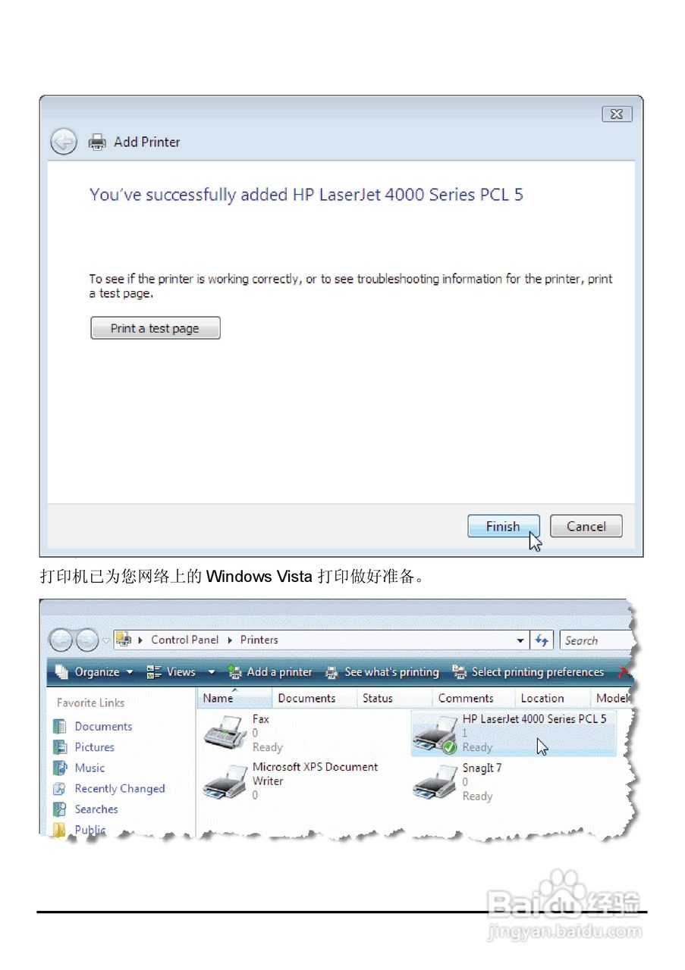Click Add a printer in toolbar
The width and height of the screenshot is (685, 970).
click(271, 672)
